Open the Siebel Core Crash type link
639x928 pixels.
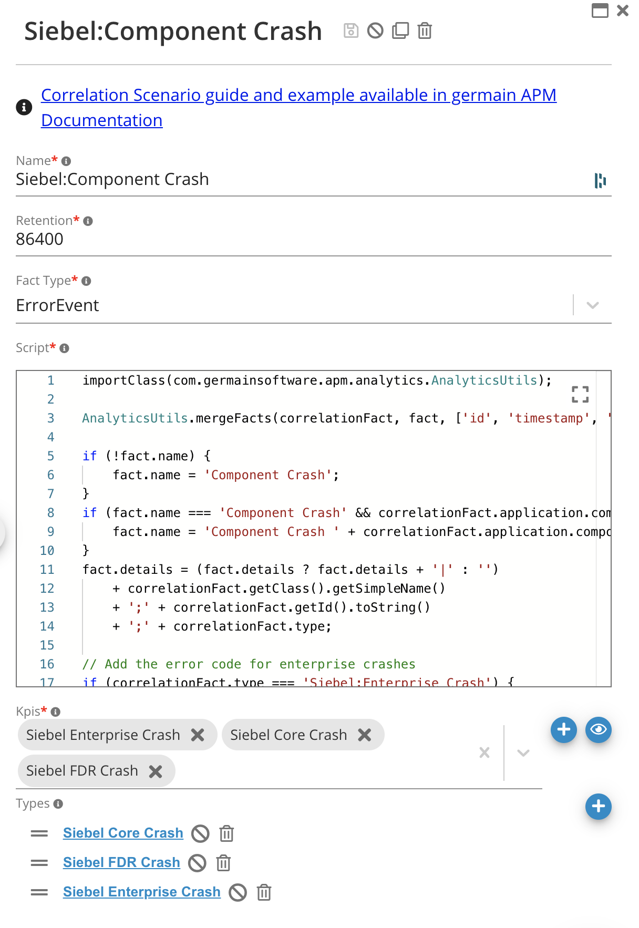(x=123, y=833)
